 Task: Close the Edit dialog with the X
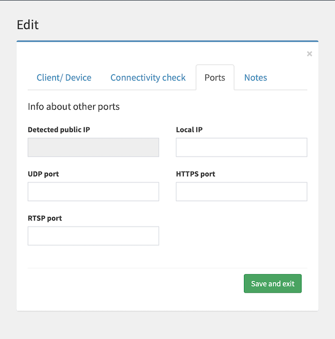[x=309, y=54]
